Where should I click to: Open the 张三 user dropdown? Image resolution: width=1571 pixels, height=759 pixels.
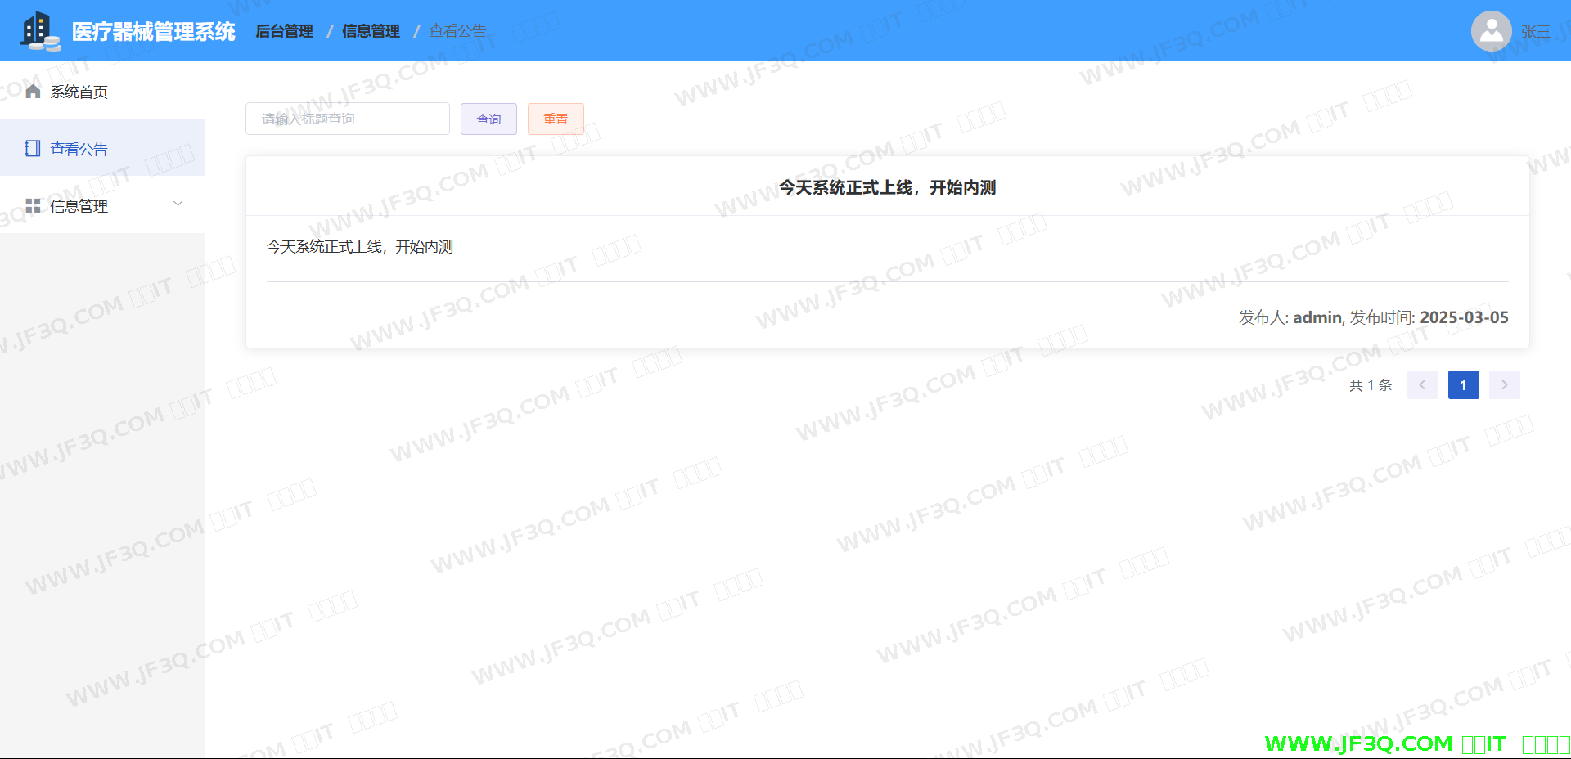point(1535,32)
